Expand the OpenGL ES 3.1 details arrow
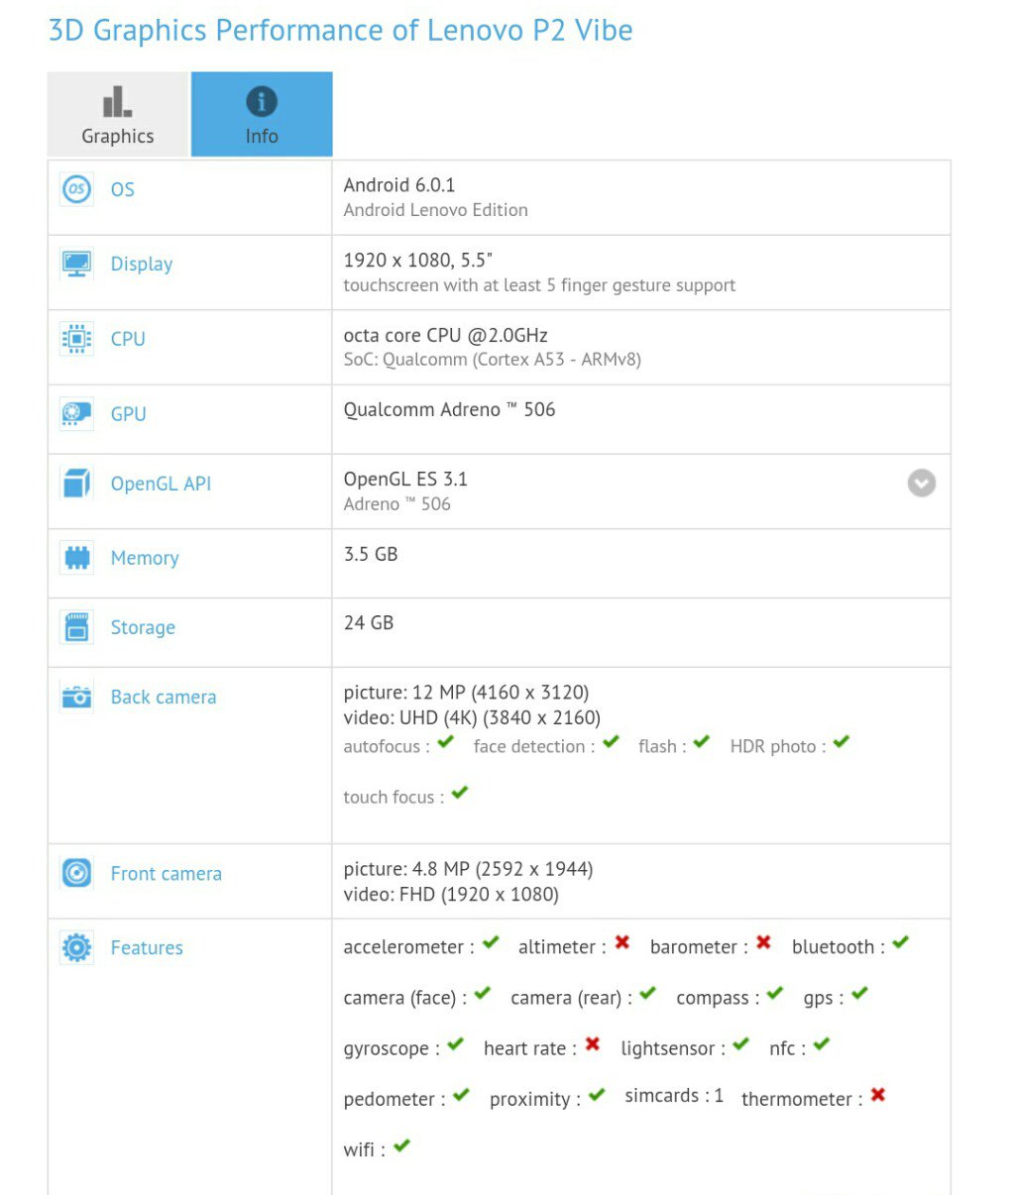The width and height of the screenshot is (1015, 1195). 922,483
